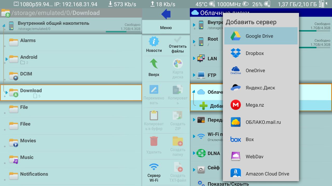Choose Google Drive in the server list
Image resolution: width=332 pixels, height=186 pixels.
pyautogui.click(x=261, y=36)
